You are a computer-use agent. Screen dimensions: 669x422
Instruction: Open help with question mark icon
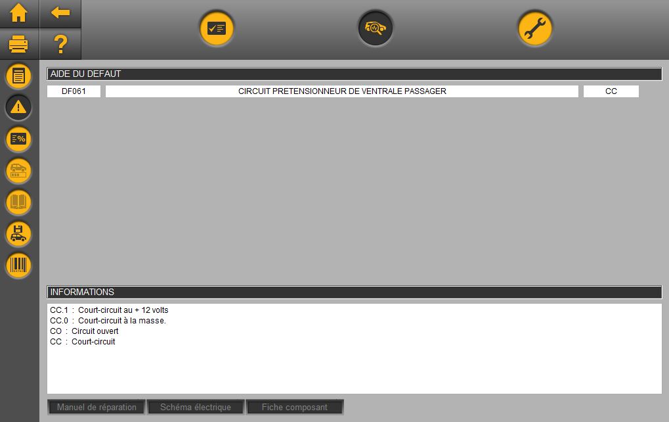pyautogui.click(x=60, y=45)
